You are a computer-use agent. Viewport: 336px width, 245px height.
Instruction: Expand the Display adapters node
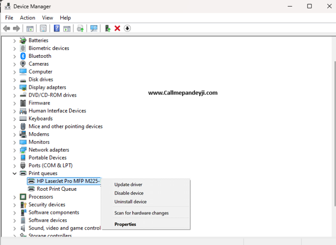[14, 87]
